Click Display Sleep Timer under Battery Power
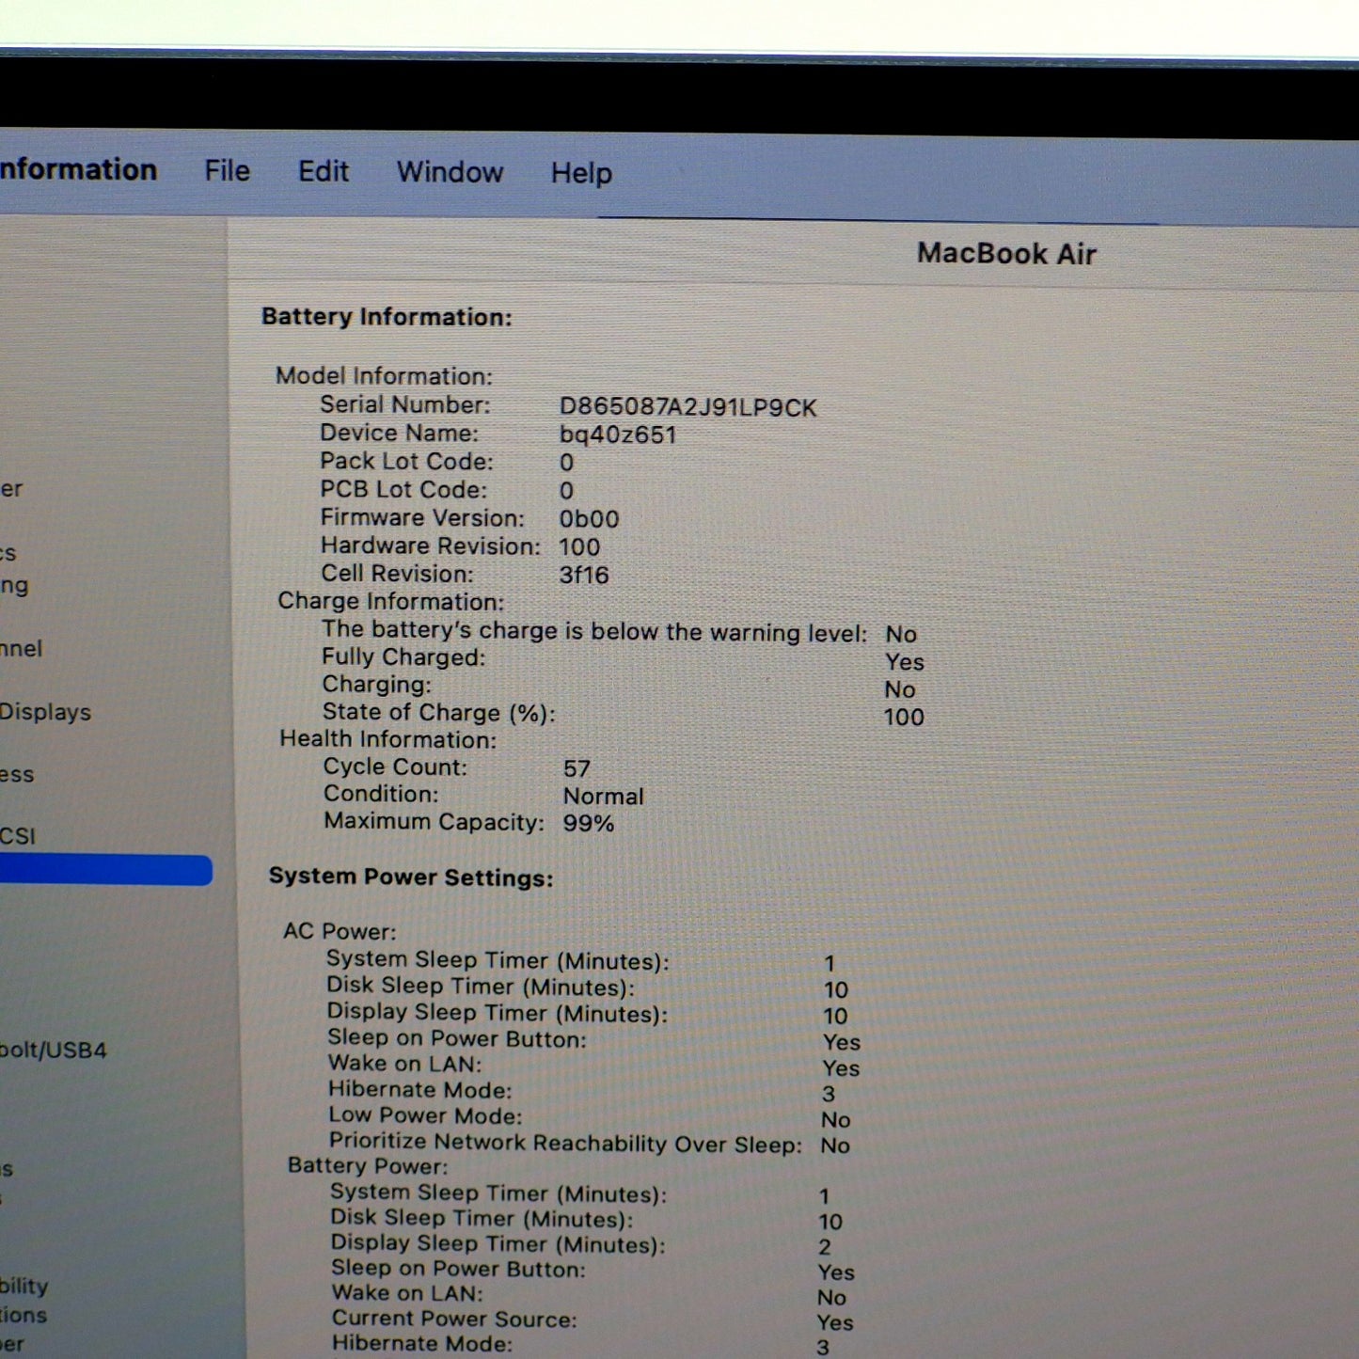This screenshot has height=1359, width=1359. point(498,1244)
